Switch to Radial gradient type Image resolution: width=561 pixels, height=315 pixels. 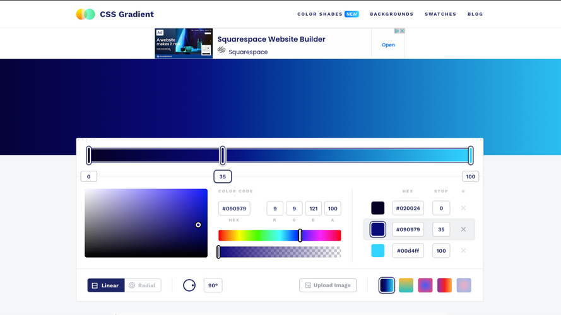(x=143, y=285)
